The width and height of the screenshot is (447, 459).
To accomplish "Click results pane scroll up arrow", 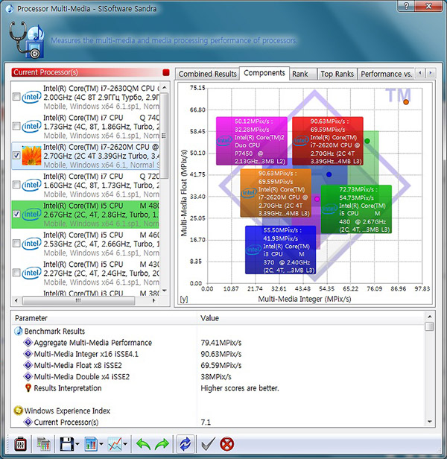I will pyautogui.click(x=429, y=317).
